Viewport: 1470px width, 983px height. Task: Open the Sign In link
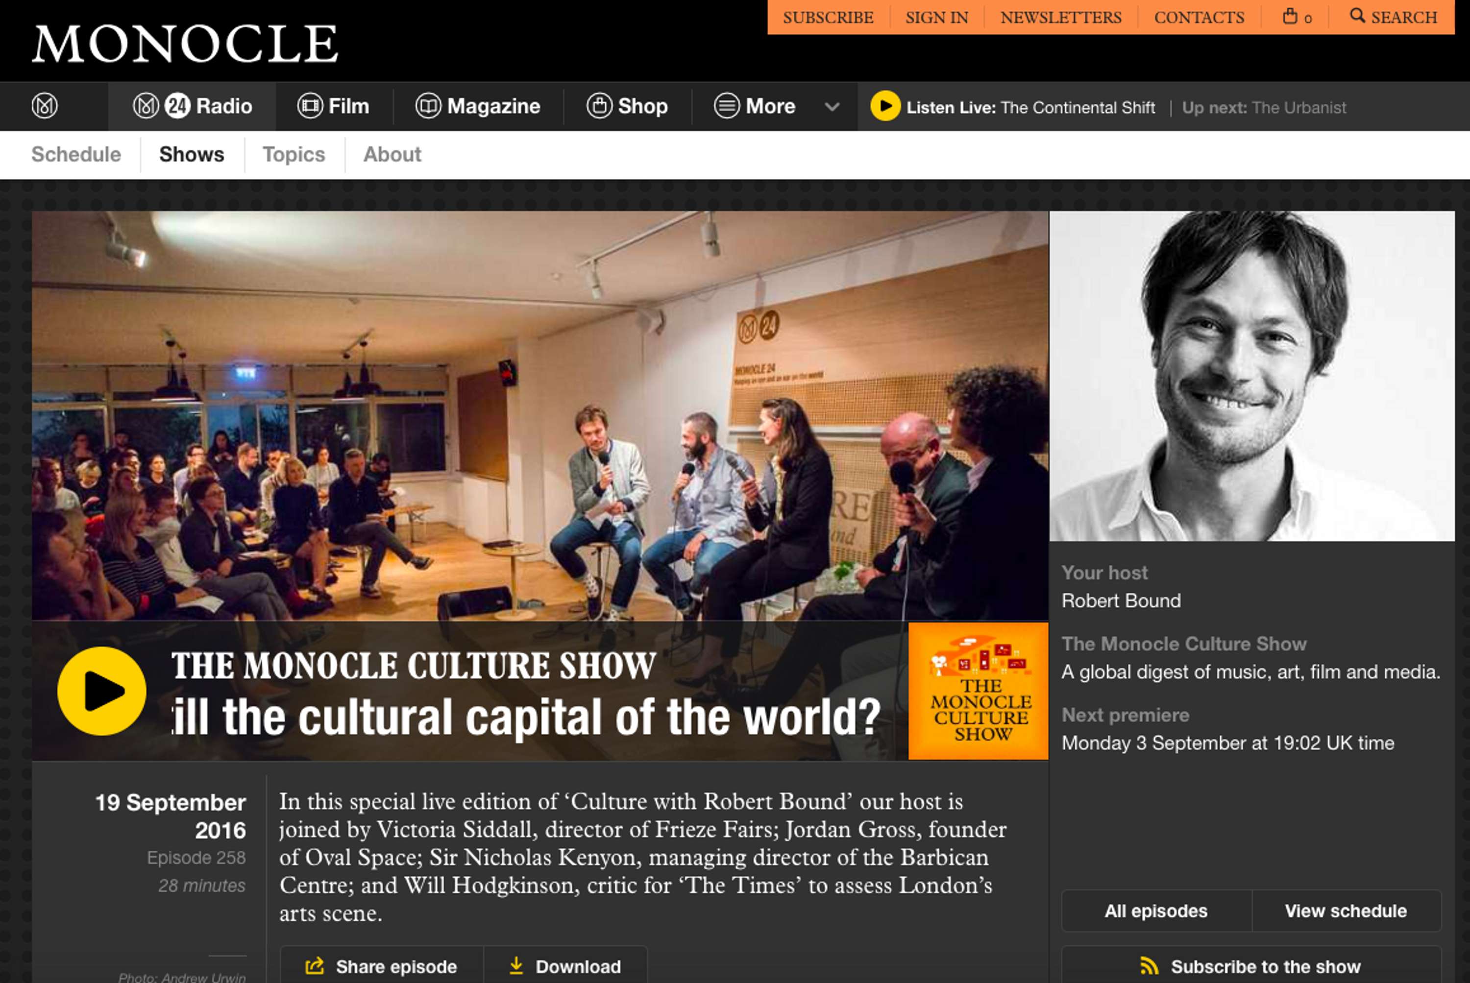936,18
